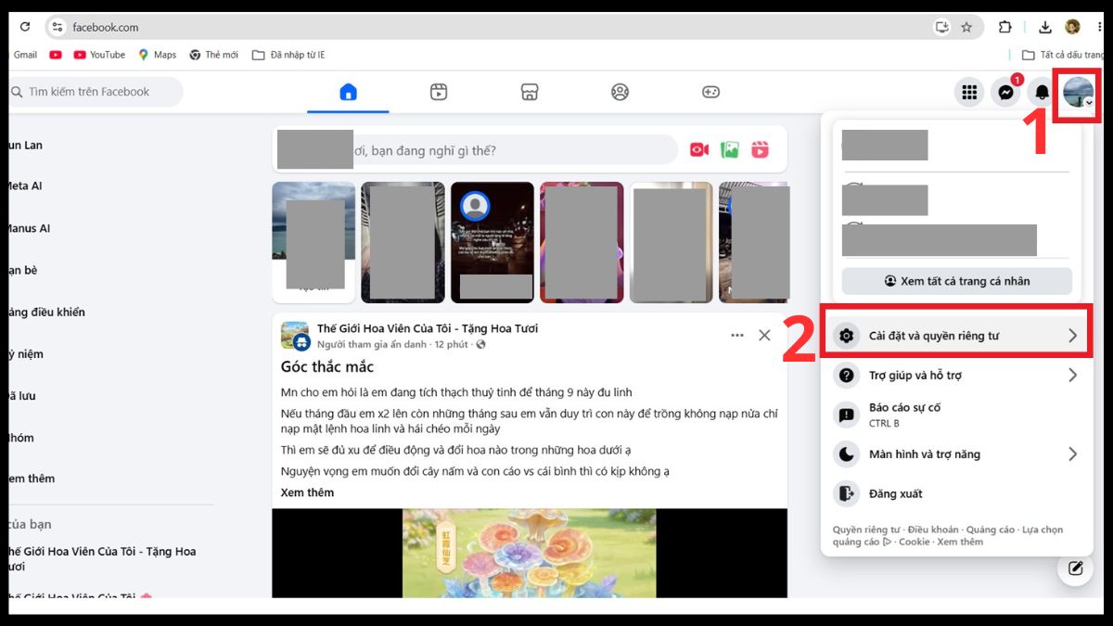Open the 'Điều khoản' footer link
Image resolution: width=1113 pixels, height=626 pixels.
tap(933, 530)
